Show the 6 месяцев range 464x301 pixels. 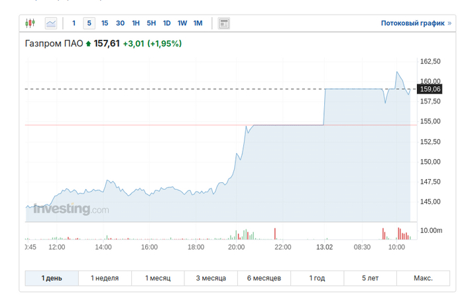tap(264, 278)
